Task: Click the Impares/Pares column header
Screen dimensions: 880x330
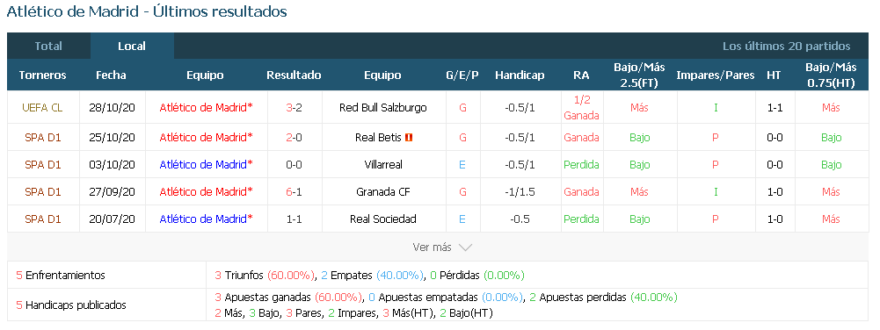Action: (x=715, y=75)
